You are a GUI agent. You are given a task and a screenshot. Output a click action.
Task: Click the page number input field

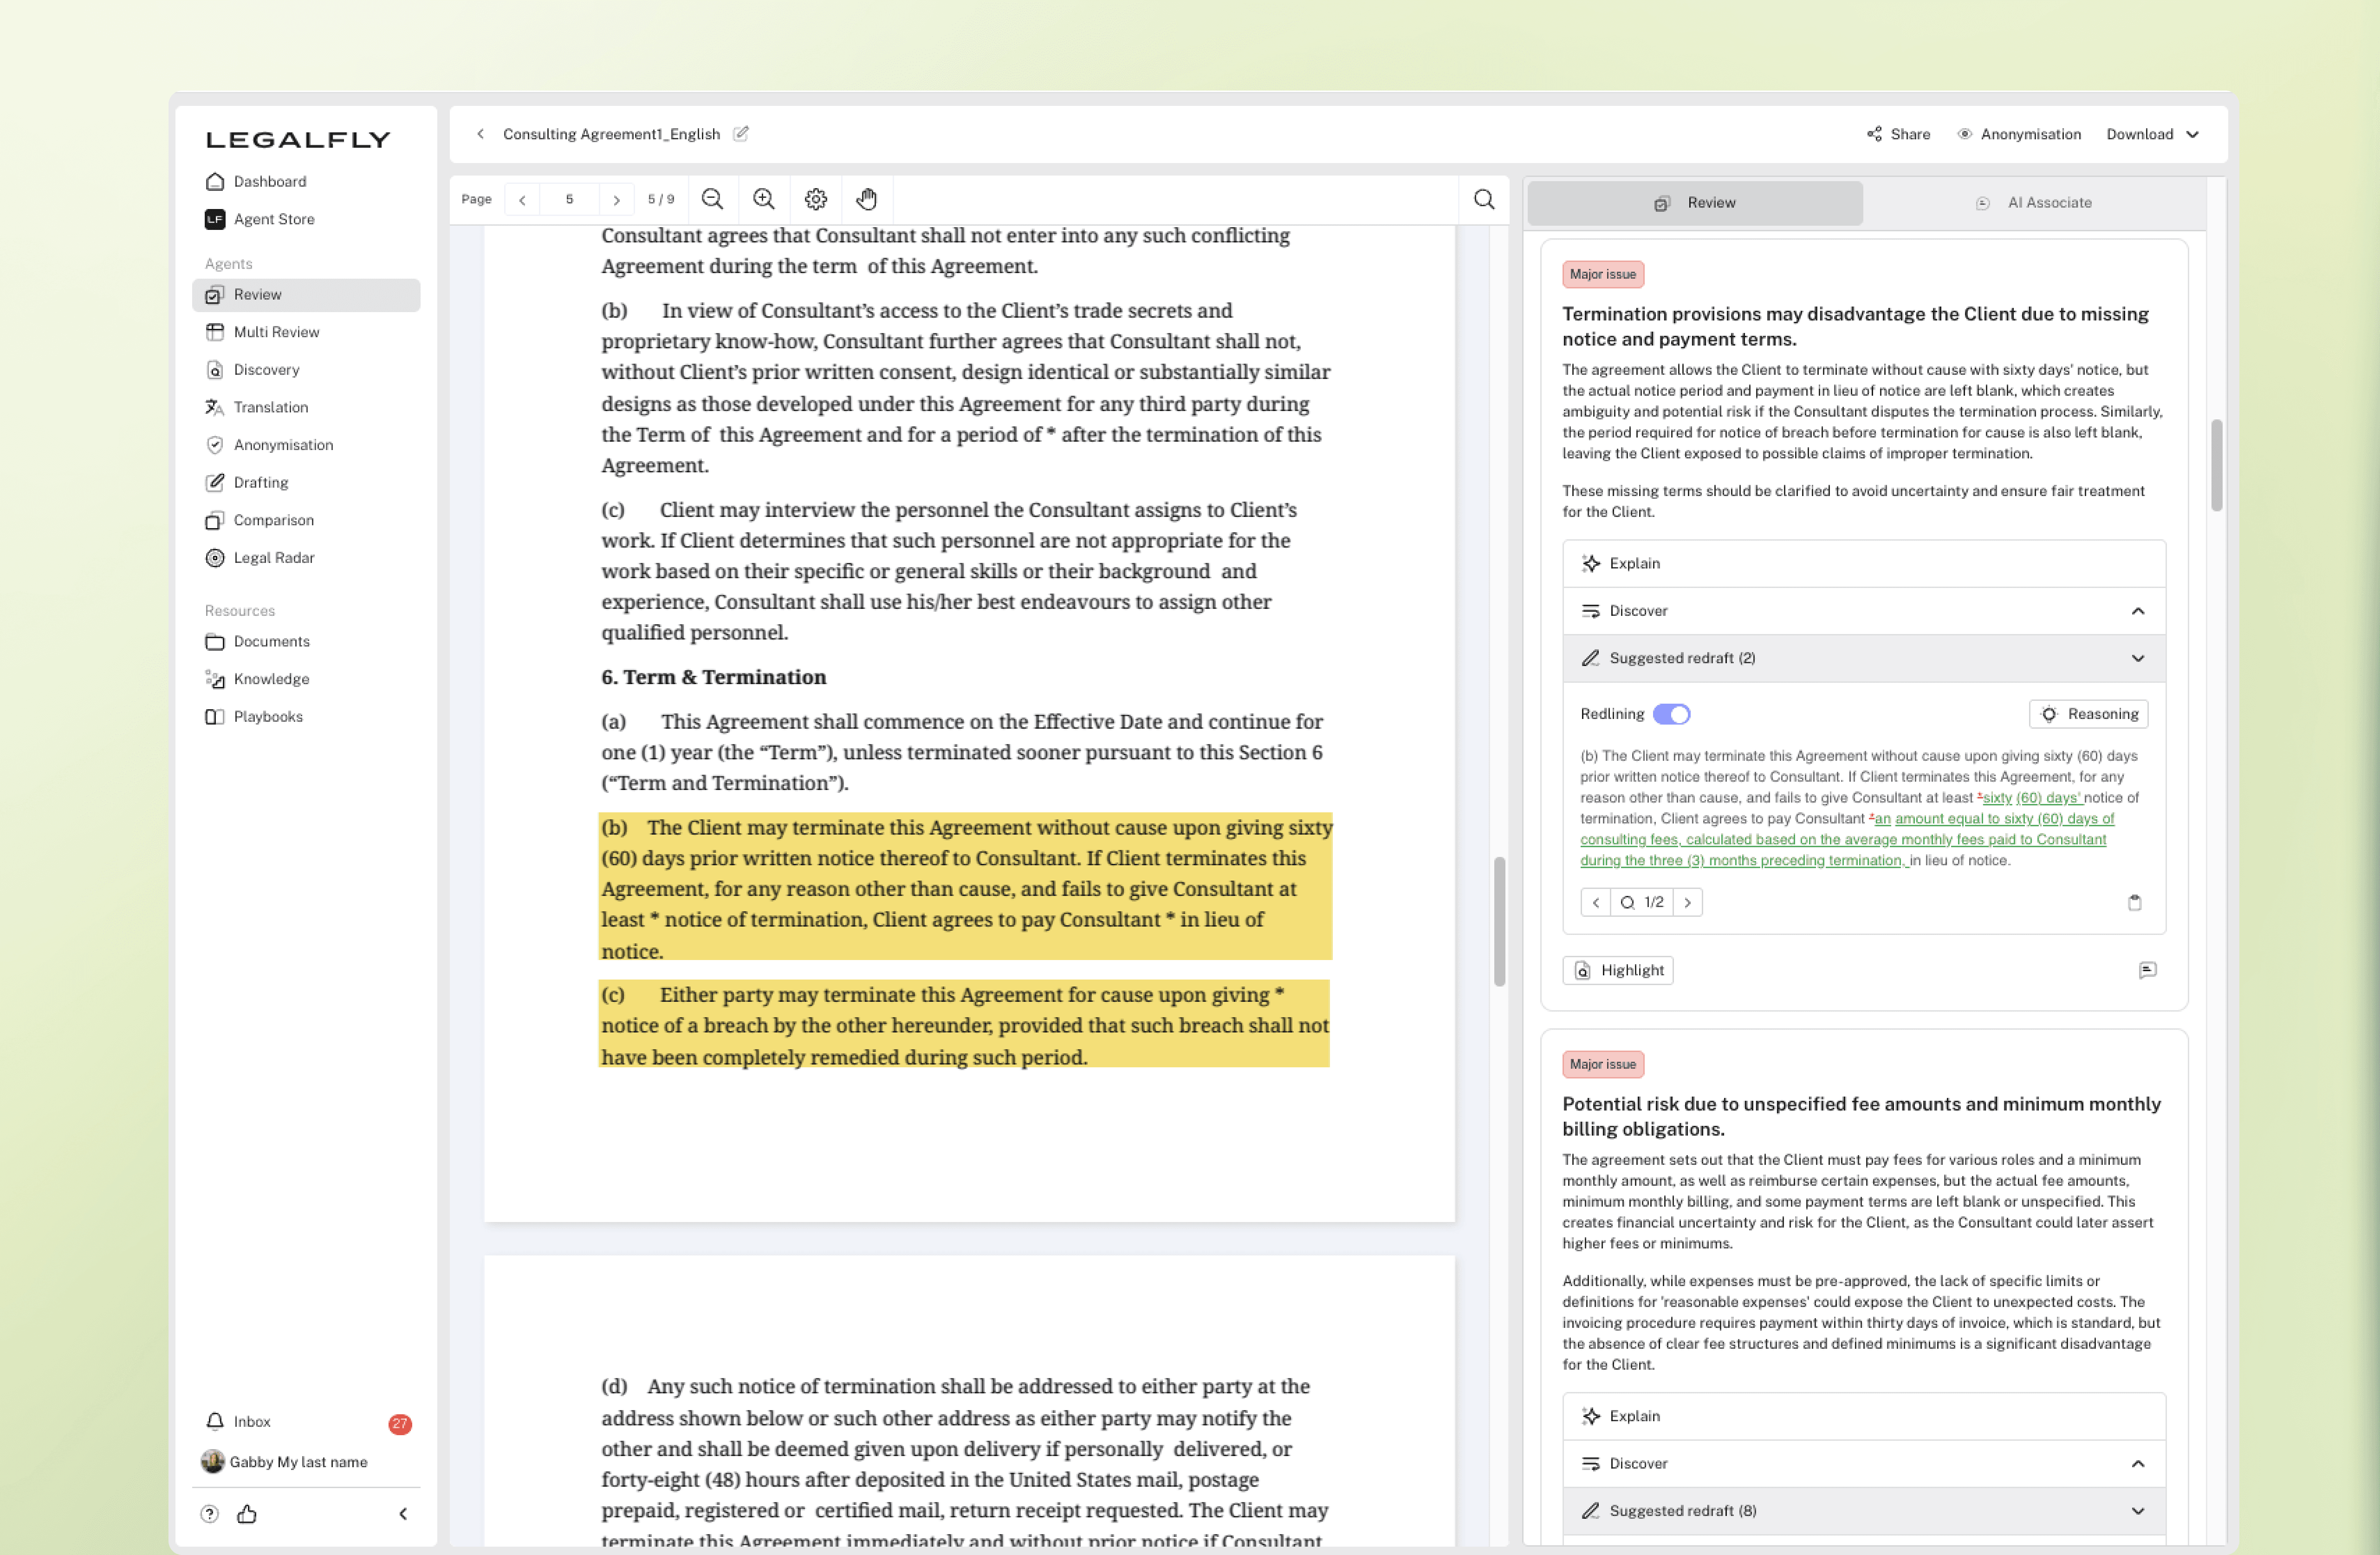click(569, 199)
